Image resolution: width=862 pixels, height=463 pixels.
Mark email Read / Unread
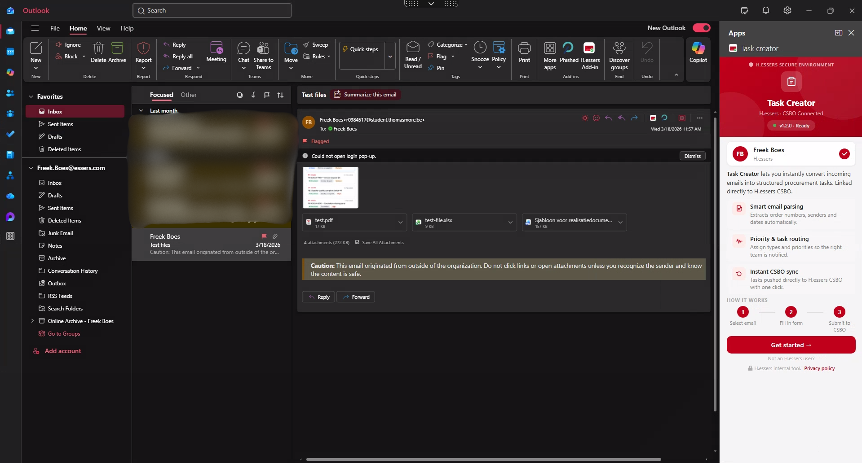click(413, 55)
